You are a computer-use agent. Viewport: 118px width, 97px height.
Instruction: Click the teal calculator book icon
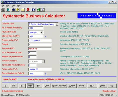click(8, 10)
